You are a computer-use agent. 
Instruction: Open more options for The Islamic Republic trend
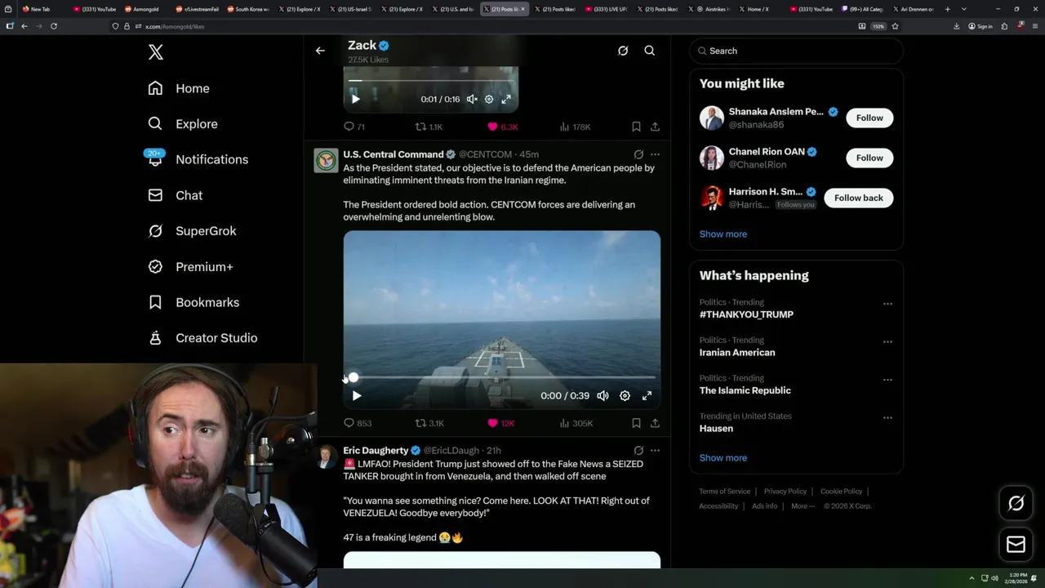[887, 380]
